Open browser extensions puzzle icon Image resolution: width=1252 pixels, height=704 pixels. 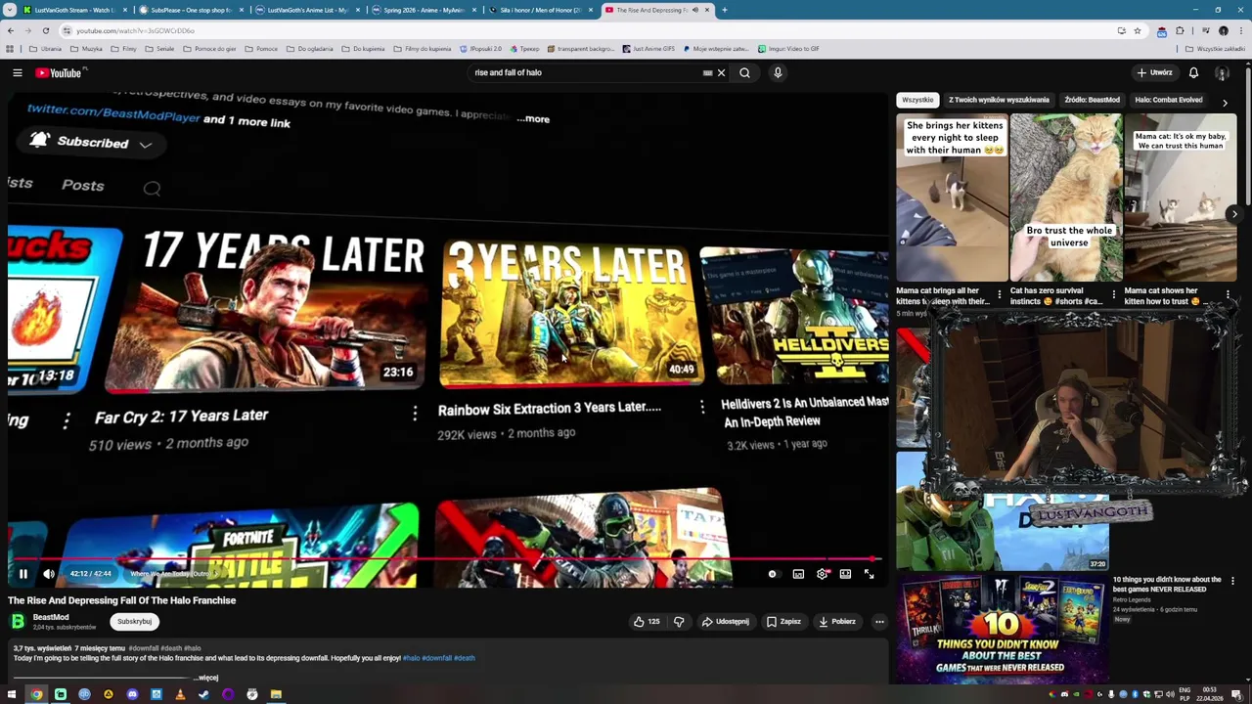[x=1180, y=30]
